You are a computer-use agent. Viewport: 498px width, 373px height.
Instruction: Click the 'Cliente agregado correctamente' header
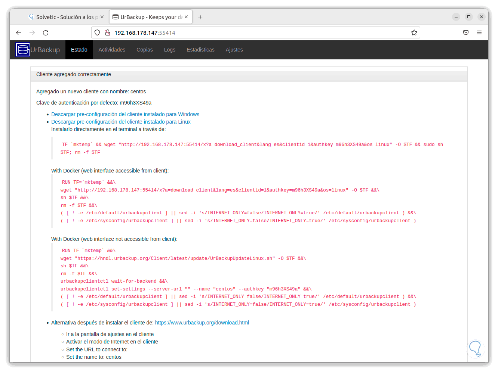(74, 74)
